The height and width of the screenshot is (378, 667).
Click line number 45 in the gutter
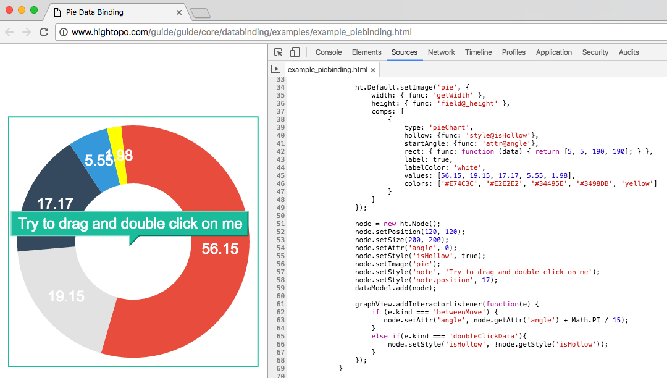[x=280, y=175]
